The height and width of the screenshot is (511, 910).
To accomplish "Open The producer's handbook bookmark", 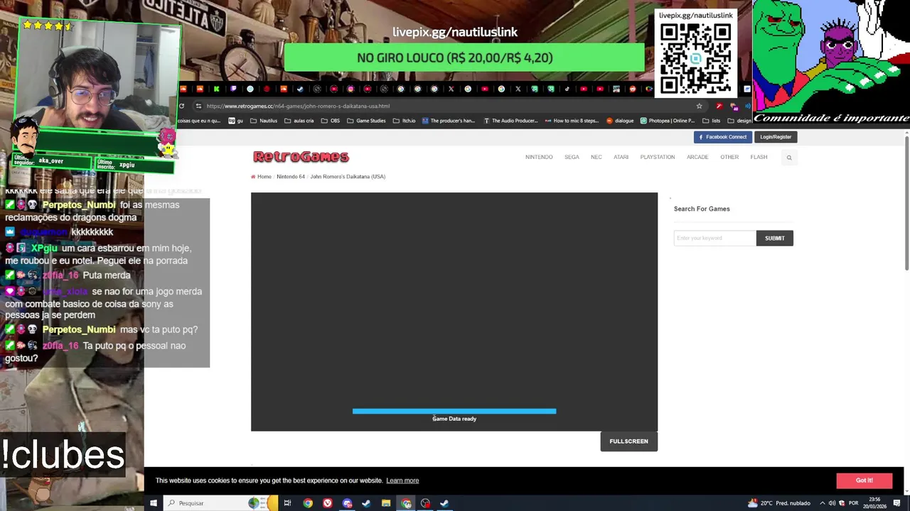I will pos(449,121).
